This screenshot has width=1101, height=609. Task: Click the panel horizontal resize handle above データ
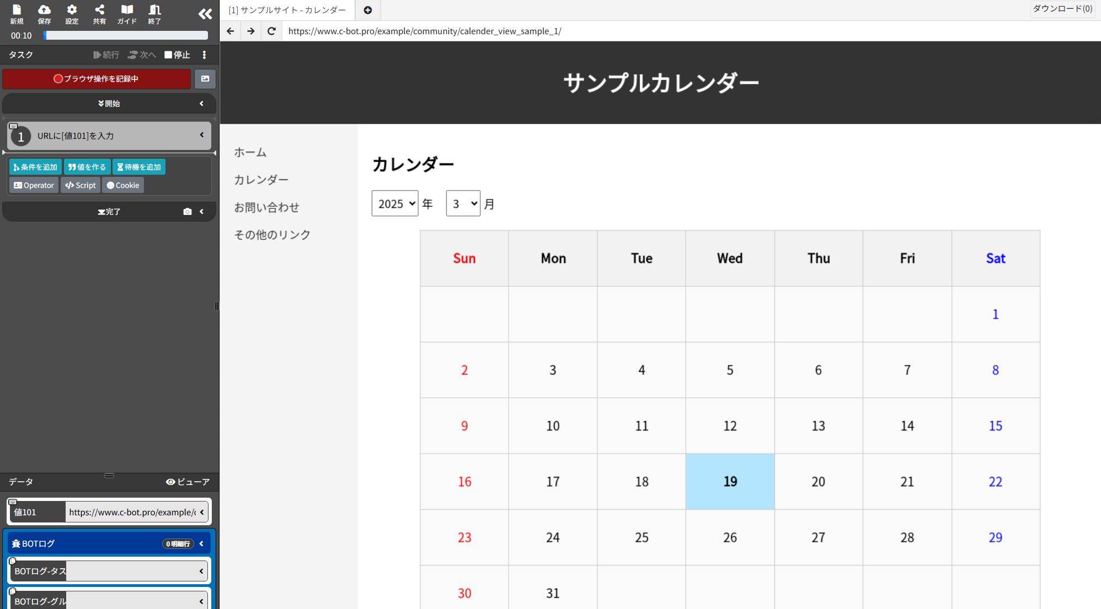pyautogui.click(x=109, y=475)
